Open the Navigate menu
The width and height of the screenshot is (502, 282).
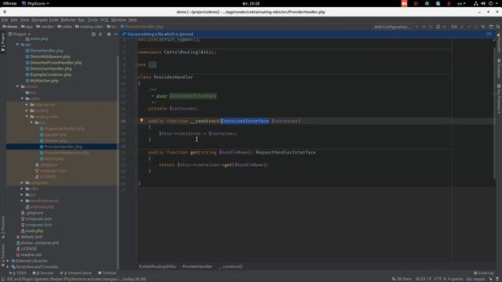pyautogui.click(x=39, y=20)
